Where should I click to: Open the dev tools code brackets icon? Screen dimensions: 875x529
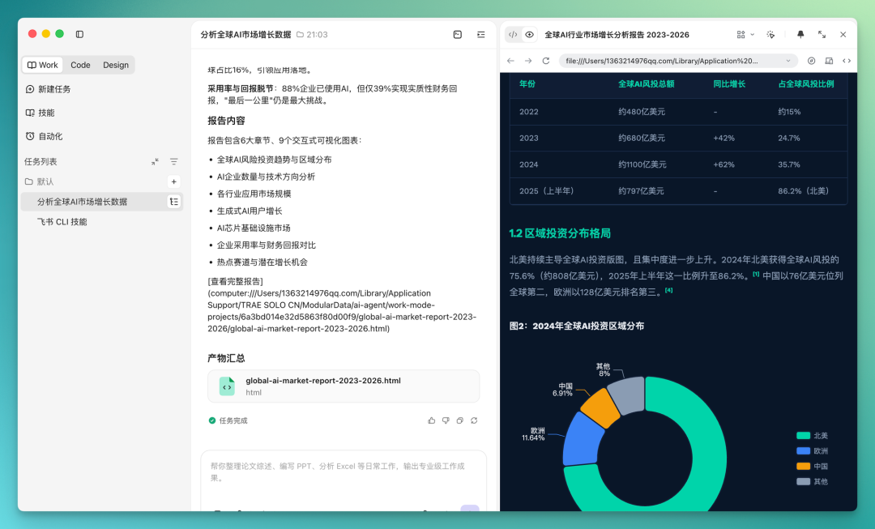pos(847,61)
